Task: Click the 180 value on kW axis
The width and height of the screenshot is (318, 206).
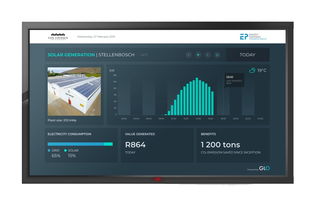Action: [115, 75]
